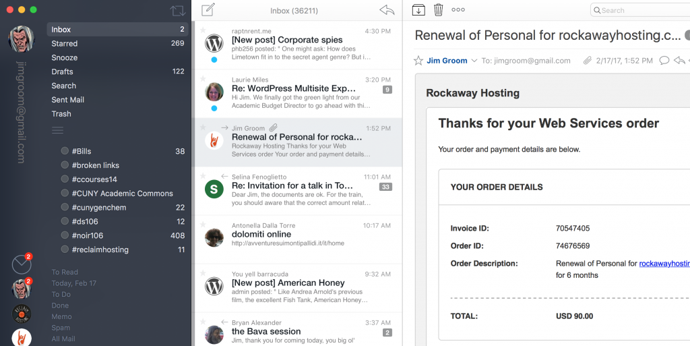
Task: Expand the 2-message Bava session thread badge
Action: point(387,333)
